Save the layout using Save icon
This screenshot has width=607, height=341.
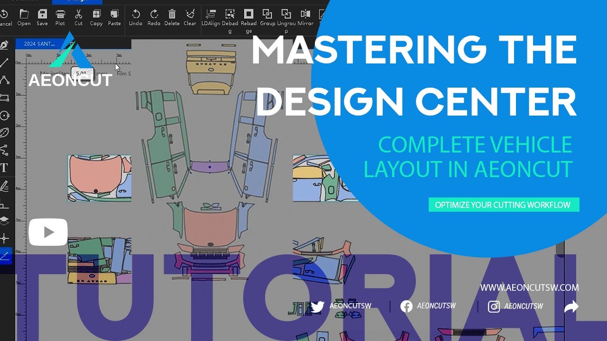(x=42, y=18)
